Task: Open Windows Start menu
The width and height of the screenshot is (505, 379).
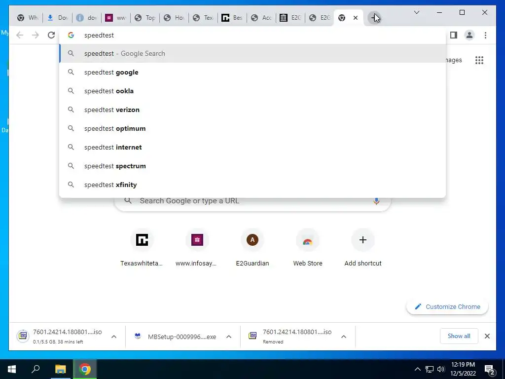Action: pos(12,369)
